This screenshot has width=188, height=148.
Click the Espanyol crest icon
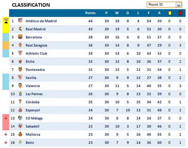[20, 110]
